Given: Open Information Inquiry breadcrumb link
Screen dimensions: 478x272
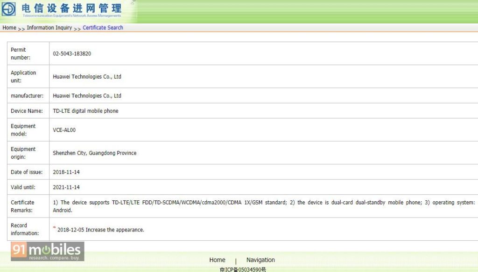Looking at the screenshot, I should 49,27.
